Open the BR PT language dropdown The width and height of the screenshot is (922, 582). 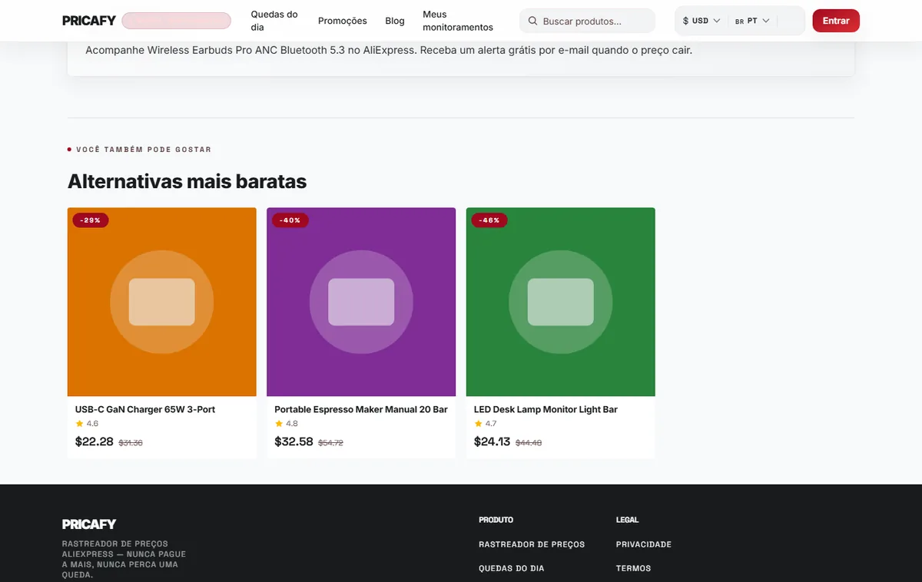click(x=752, y=21)
